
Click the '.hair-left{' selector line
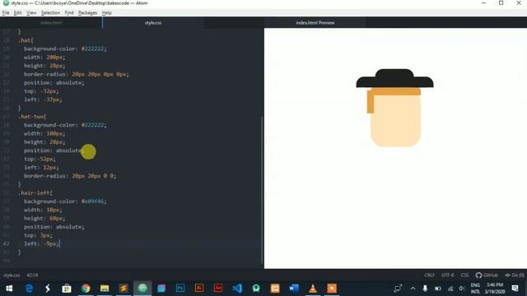(35, 193)
